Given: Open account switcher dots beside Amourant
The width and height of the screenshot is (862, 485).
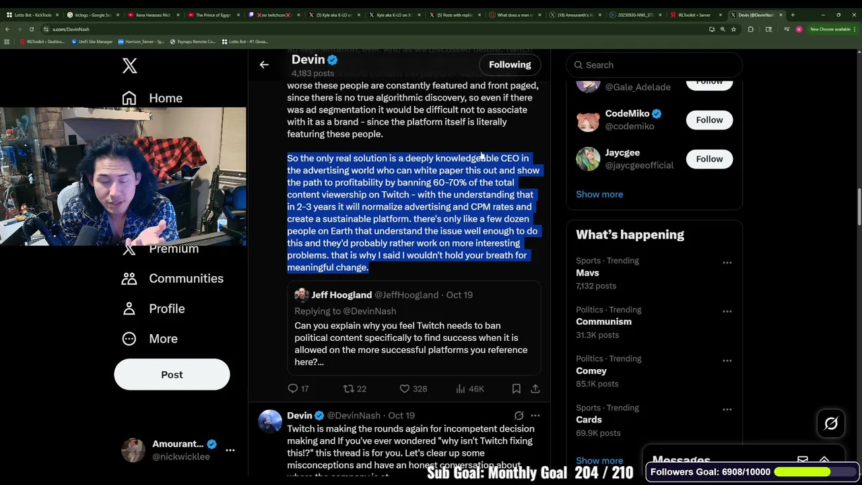Looking at the screenshot, I should [230, 450].
